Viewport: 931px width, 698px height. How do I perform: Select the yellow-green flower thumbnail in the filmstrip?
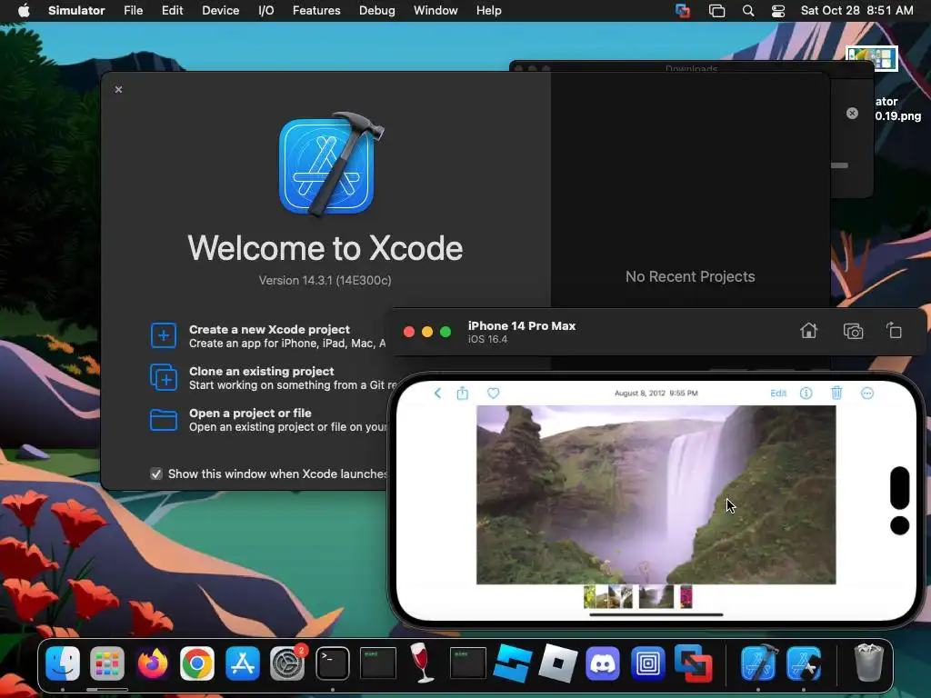(589, 597)
